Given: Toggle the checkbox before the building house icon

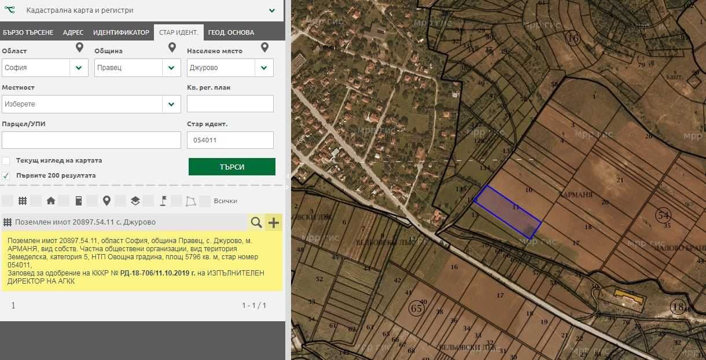Looking at the screenshot, I should coord(36,201).
